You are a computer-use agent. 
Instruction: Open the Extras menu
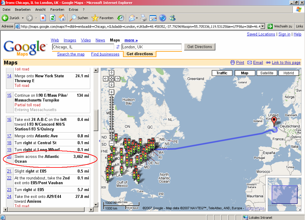73,10
